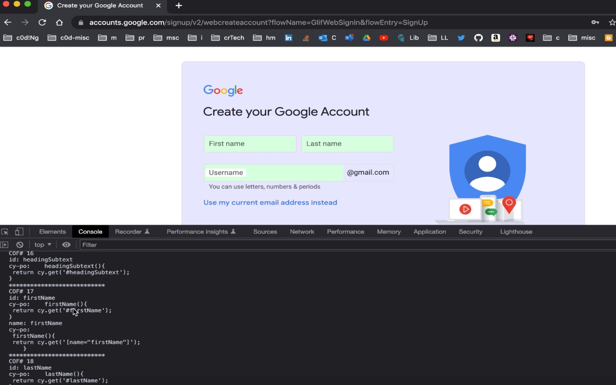Expand the pr bookmarks folder
The image size is (616, 385).
pyautogui.click(x=135, y=38)
